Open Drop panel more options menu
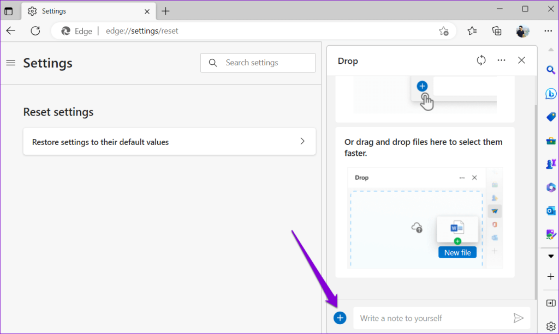Image resolution: width=559 pixels, height=334 pixels. click(x=501, y=60)
